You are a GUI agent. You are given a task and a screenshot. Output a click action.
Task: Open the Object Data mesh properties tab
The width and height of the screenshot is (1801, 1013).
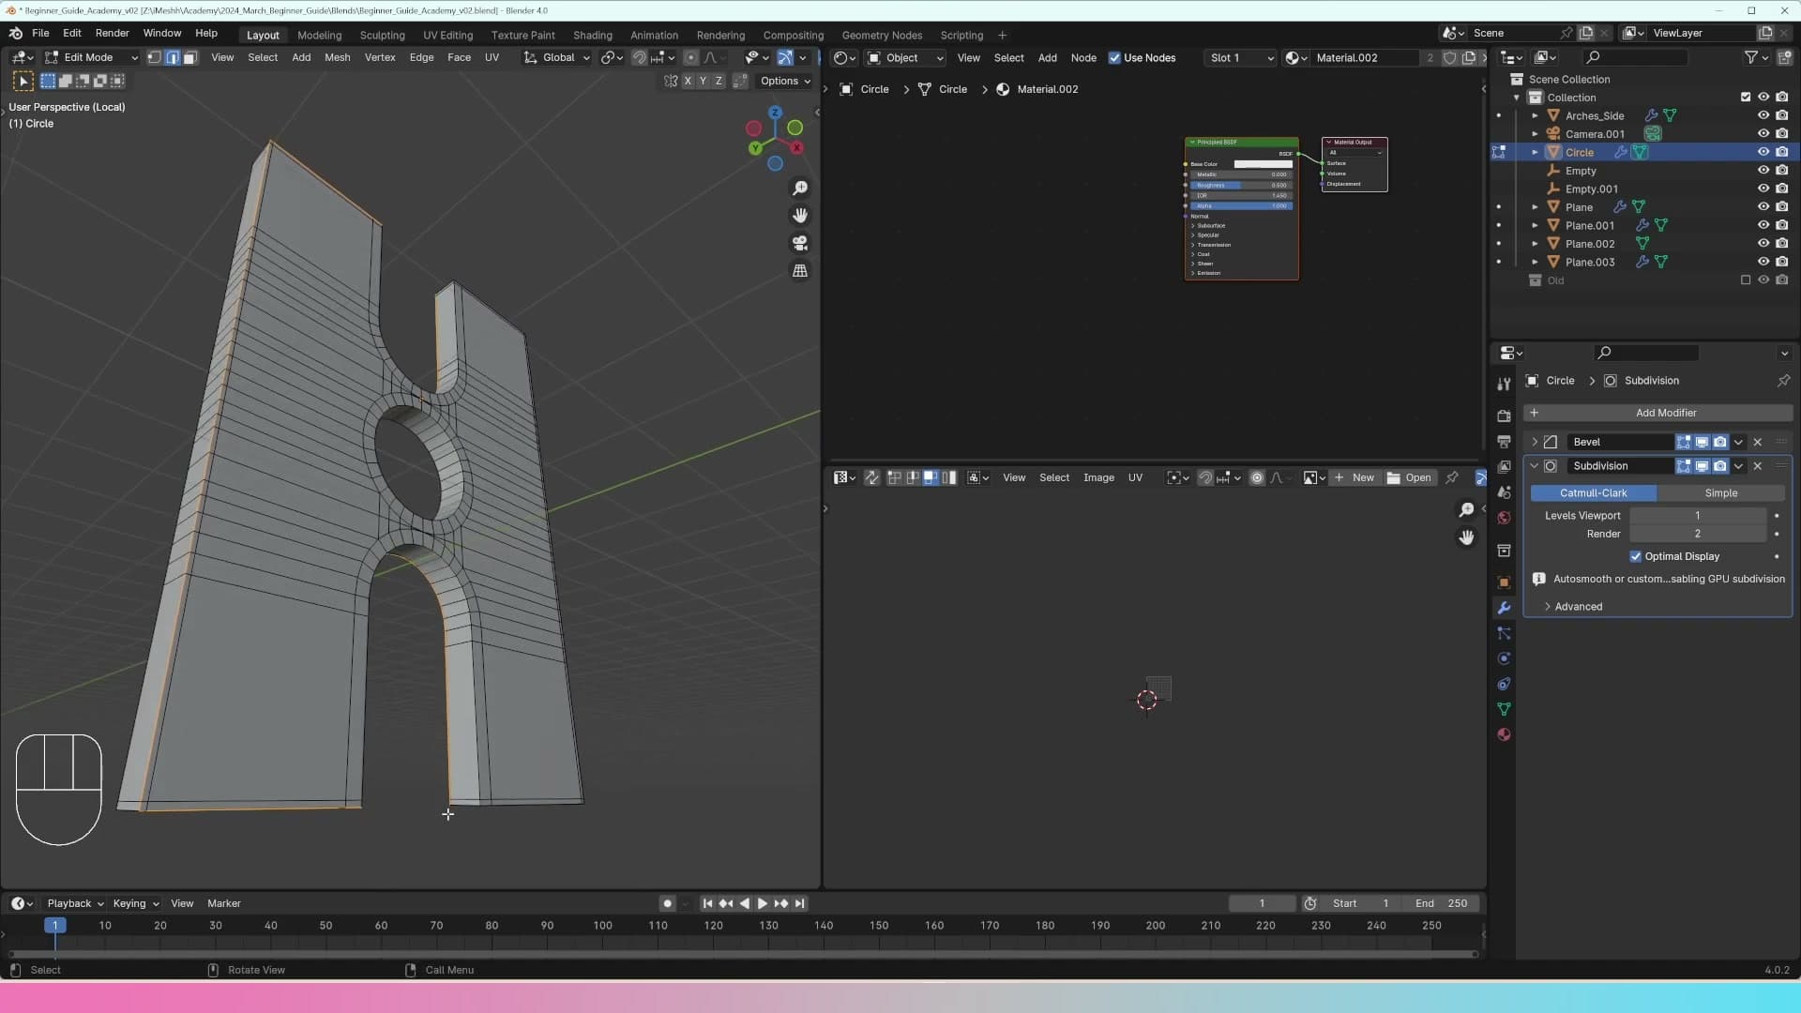(1504, 709)
